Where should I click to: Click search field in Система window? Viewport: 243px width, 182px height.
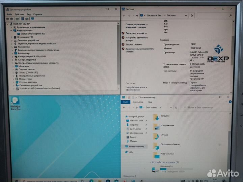[215, 16]
